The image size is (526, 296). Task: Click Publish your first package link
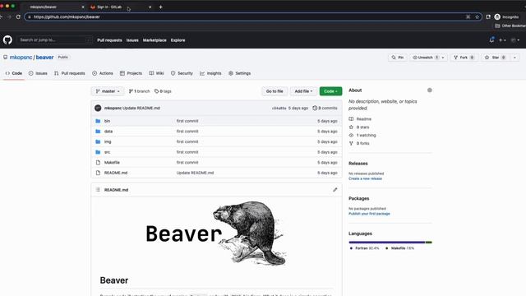[x=369, y=214]
